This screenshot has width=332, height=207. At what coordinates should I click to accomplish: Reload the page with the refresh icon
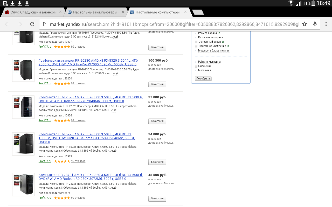pyautogui.click(x=32, y=24)
